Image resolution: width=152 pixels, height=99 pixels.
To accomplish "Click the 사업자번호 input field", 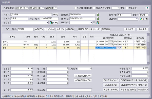I will [49, 19].
